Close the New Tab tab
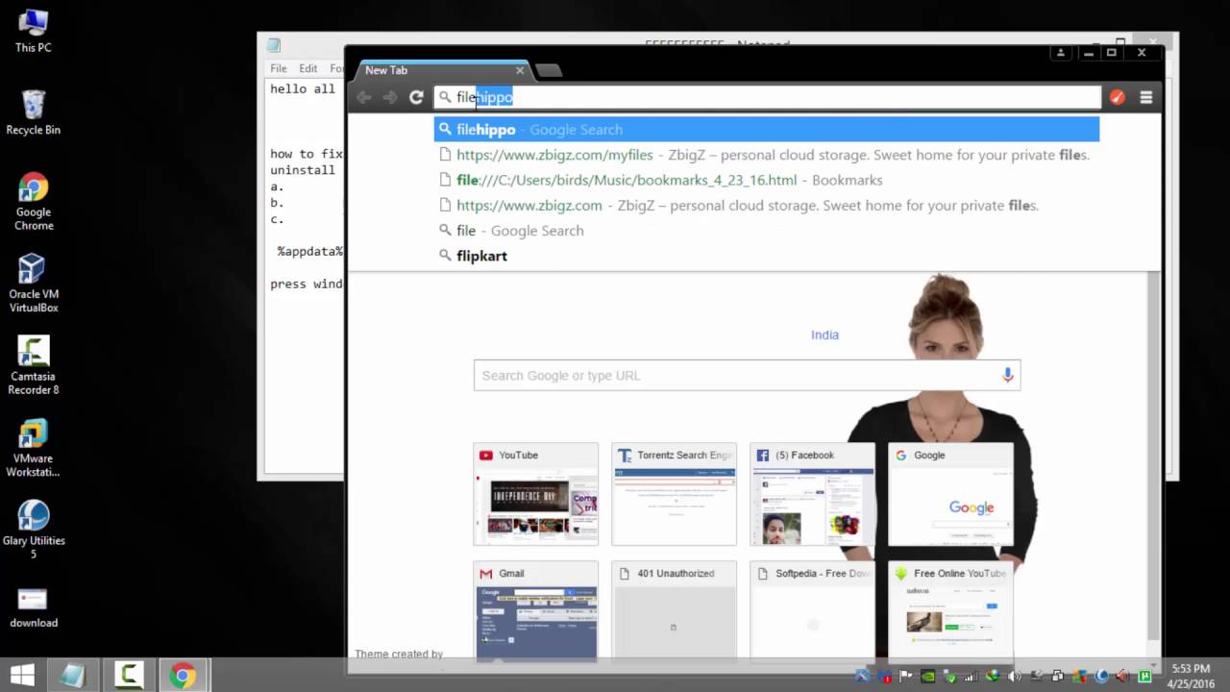The image size is (1230, 692). [x=520, y=70]
